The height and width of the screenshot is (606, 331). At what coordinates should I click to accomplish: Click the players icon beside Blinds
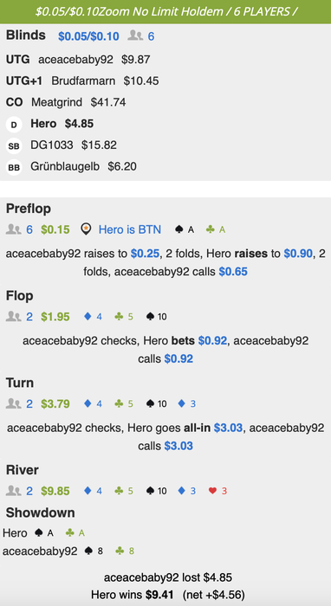(x=135, y=36)
